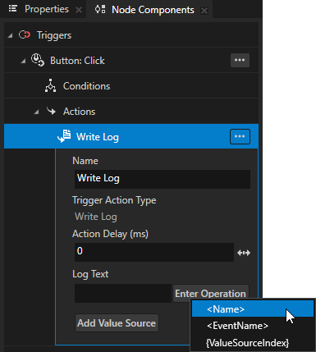Click the Name field containing Write Log
The image size is (316, 352).
point(163,179)
